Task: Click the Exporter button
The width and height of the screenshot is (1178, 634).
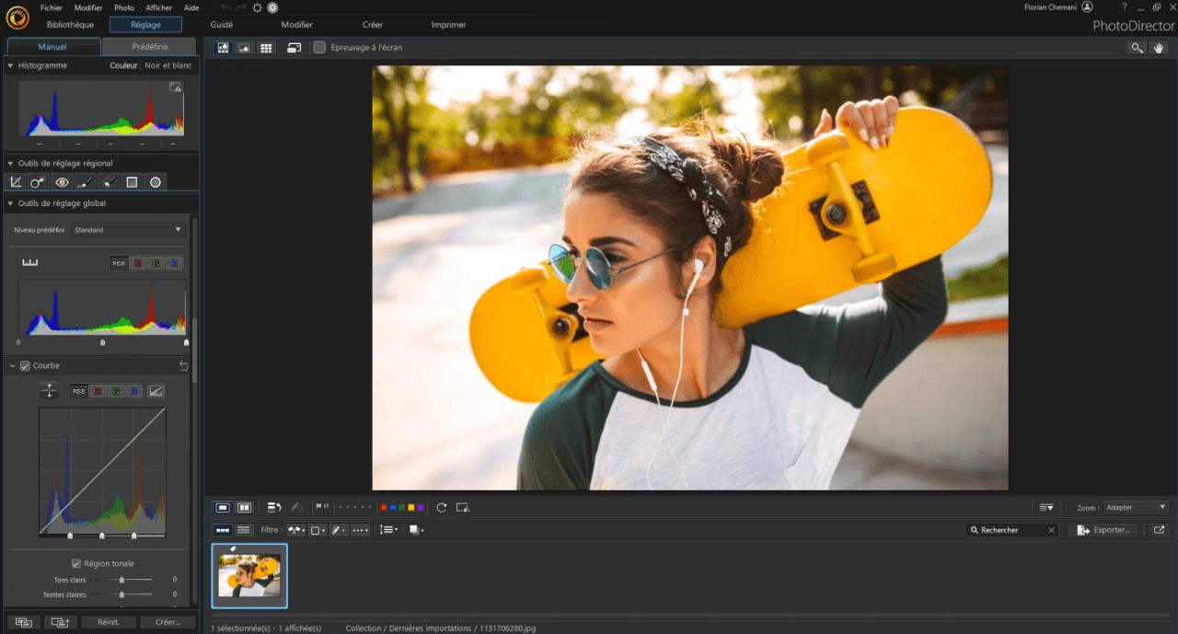Action: [x=1103, y=529]
